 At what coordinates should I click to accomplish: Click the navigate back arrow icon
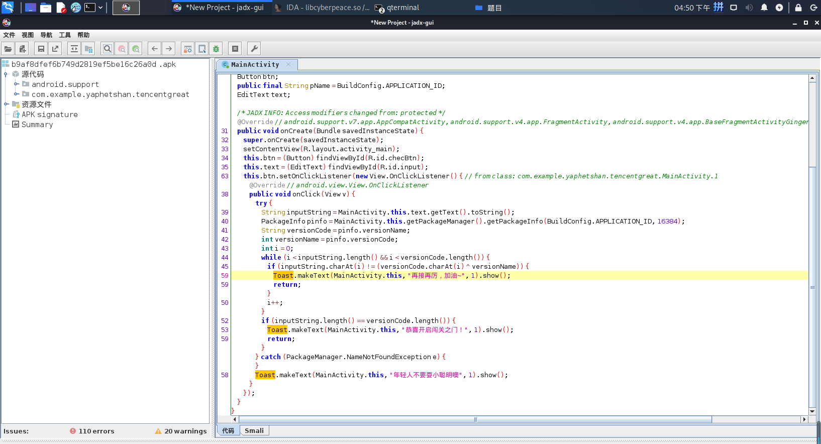(155, 49)
